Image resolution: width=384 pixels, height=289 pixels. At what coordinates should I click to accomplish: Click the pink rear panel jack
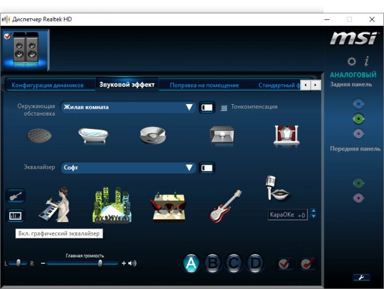(358, 134)
